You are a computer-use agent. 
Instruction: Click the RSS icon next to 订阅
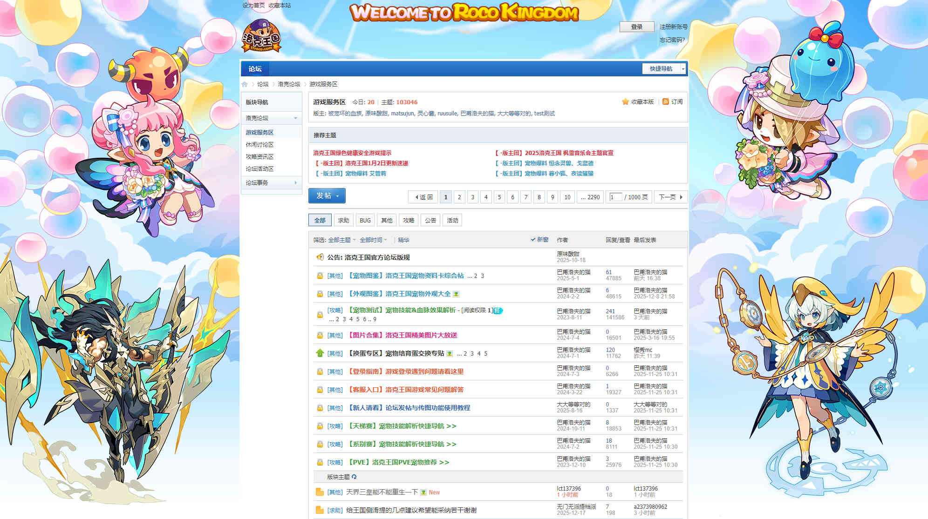coord(665,101)
